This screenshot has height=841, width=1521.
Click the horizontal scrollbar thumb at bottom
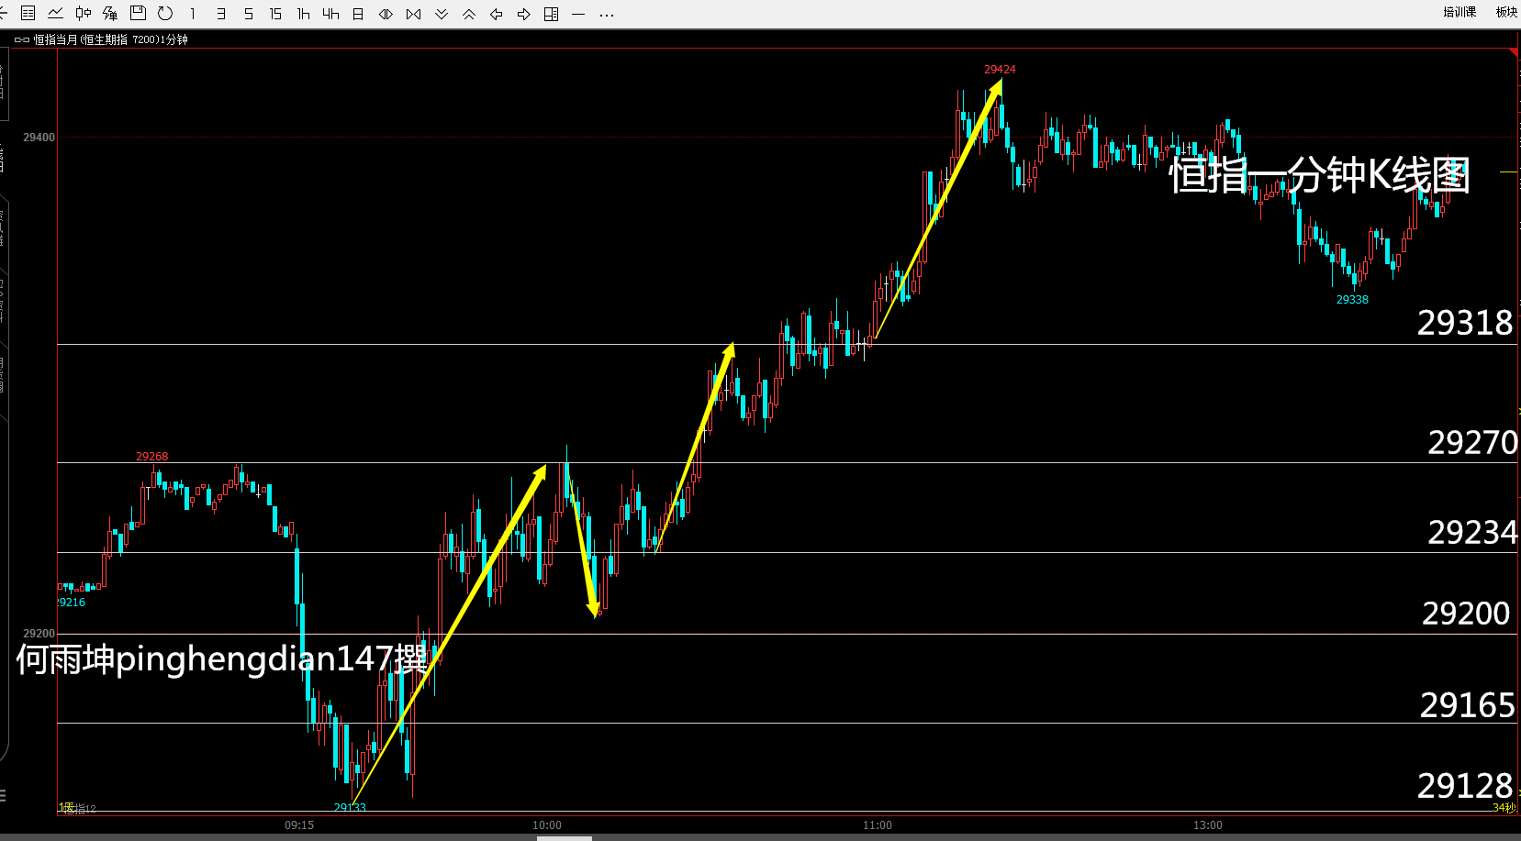coord(564,837)
